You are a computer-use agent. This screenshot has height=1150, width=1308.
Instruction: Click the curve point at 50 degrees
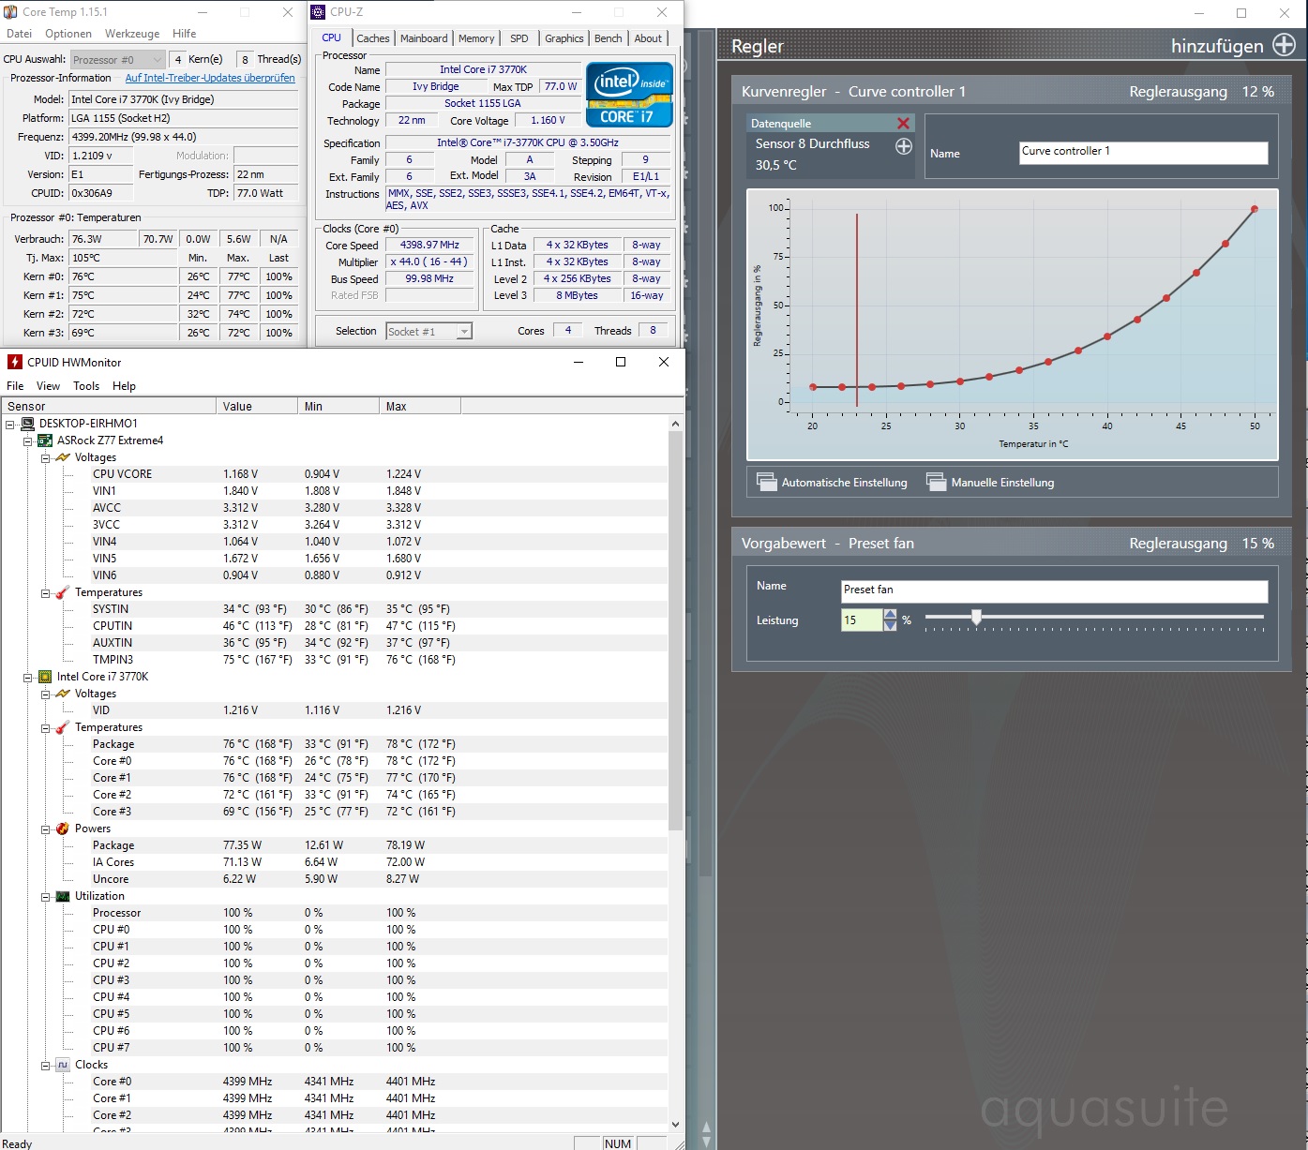pos(1255,209)
